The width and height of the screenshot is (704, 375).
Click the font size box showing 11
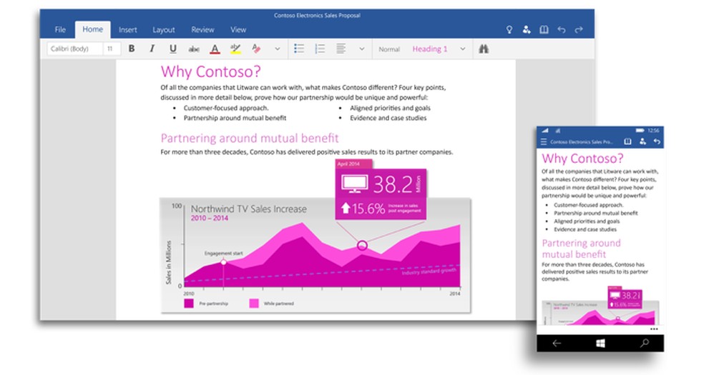[x=112, y=49]
